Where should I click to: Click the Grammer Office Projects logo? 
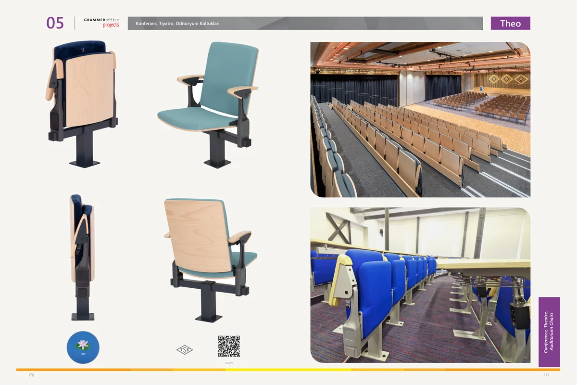point(101,23)
